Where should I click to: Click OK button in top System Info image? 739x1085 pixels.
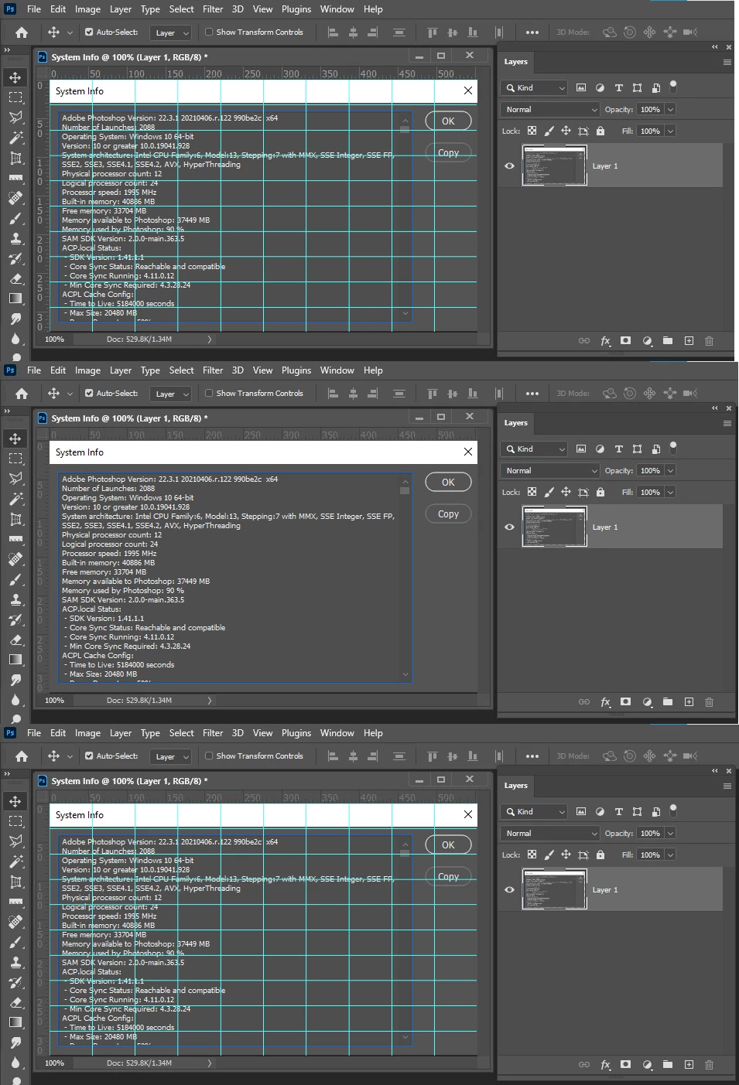point(448,121)
